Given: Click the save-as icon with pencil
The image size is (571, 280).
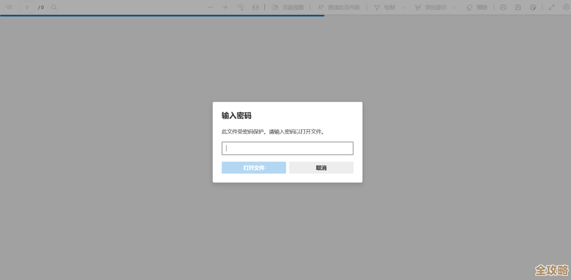Looking at the screenshot, I should [533, 7].
